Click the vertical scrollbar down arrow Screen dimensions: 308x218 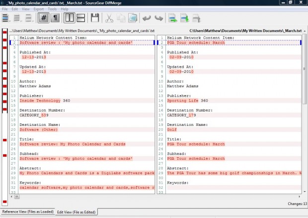305,192
